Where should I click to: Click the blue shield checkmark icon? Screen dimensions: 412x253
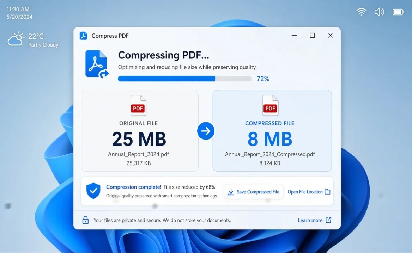93,191
